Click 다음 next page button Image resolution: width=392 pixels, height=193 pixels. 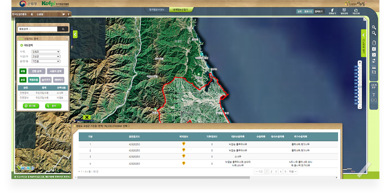(x=293, y=172)
